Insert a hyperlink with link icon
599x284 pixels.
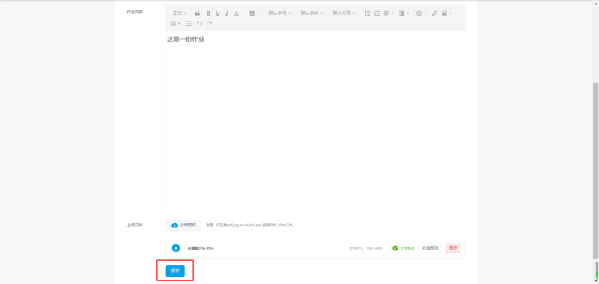tap(434, 13)
